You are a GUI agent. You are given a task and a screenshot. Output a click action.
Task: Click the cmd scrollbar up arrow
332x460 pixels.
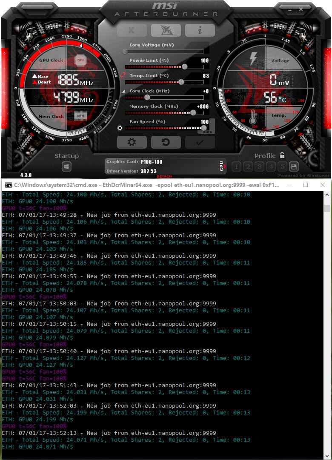pos(327,195)
